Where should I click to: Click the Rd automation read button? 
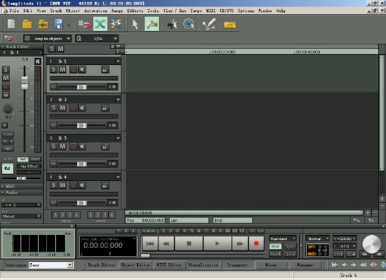[7, 169]
